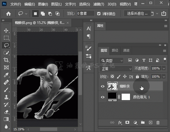Image resolution: width=170 pixels, height=132 pixels.
Task: Toggle lock image pixels brush
Action: tap(119, 77)
